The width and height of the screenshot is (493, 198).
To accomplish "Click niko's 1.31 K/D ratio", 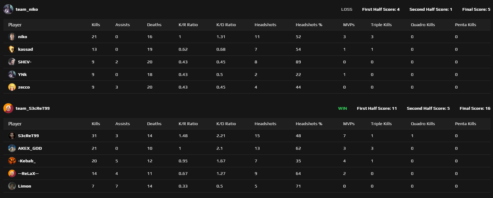I will point(220,37).
